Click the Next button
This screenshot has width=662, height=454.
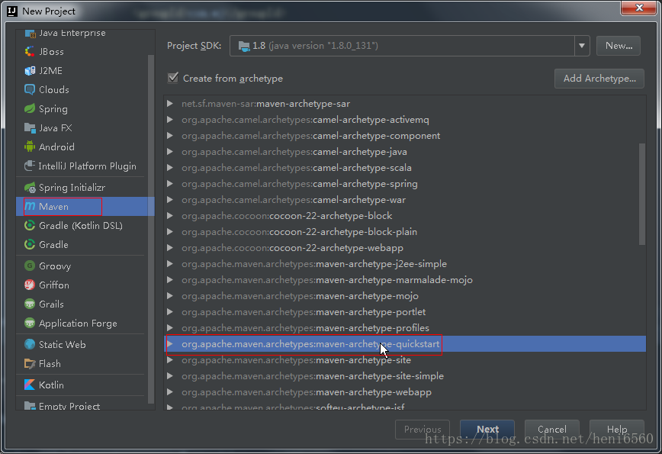tap(487, 429)
